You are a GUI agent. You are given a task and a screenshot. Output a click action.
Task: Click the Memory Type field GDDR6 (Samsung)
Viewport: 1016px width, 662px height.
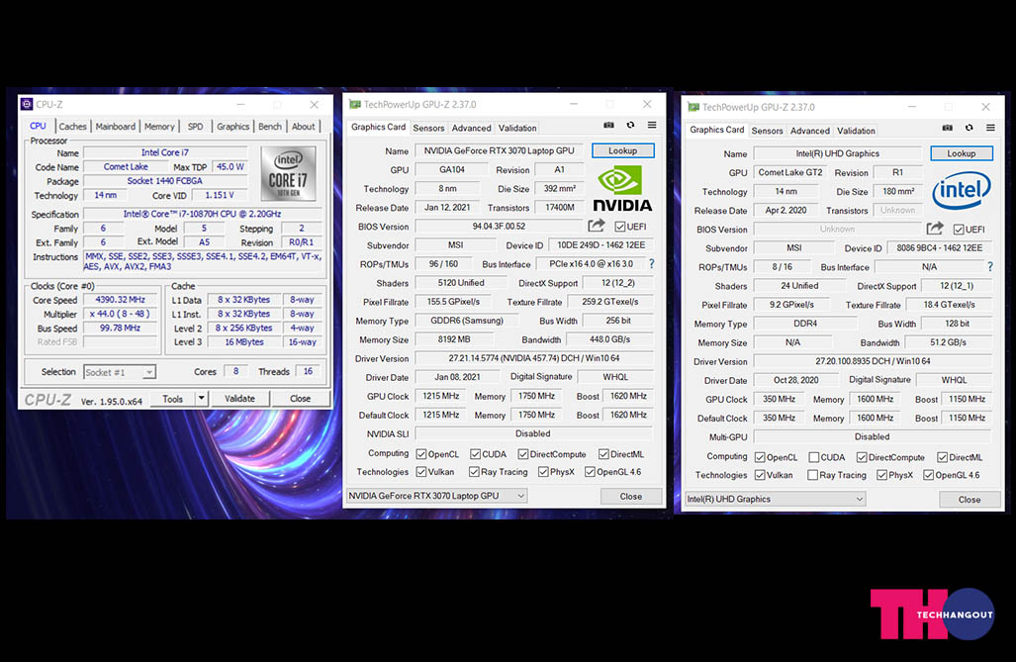tap(467, 321)
